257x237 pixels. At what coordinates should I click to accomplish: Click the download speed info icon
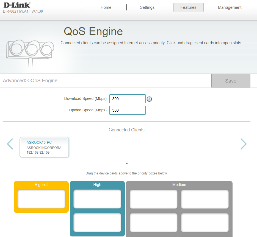[x=149, y=99]
